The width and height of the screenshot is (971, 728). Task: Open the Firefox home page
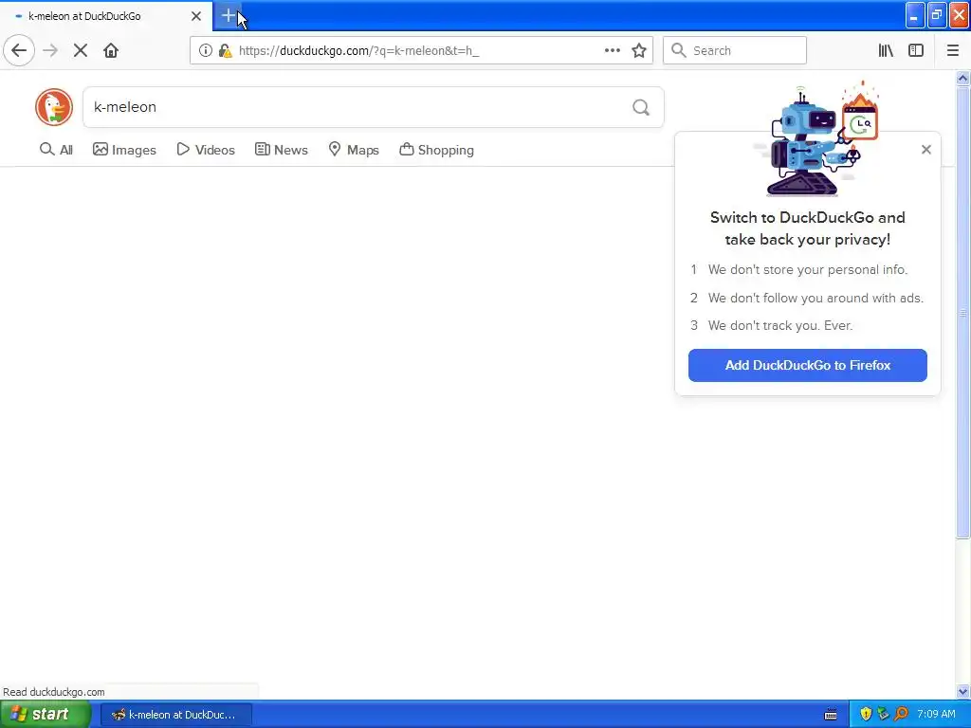111,50
